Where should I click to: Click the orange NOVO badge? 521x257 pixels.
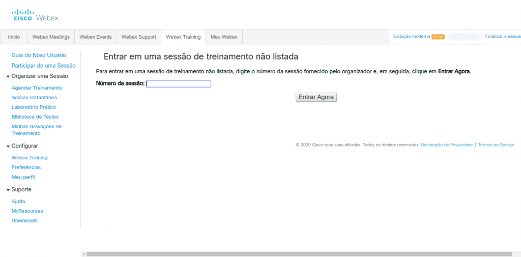438,37
